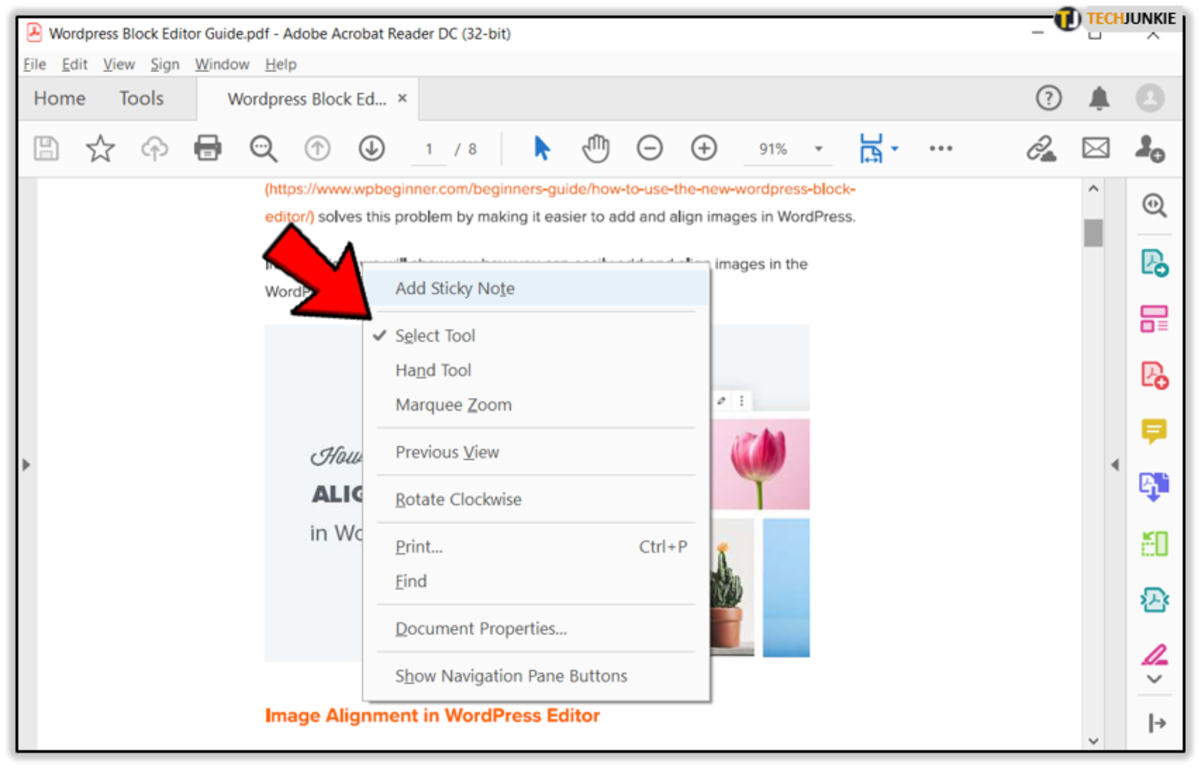1201x767 pixels.
Task: Switch to the Home tab
Action: click(59, 99)
